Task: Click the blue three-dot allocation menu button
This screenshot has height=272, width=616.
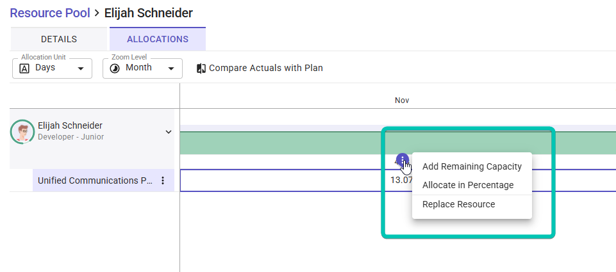Action: [402, 160]
